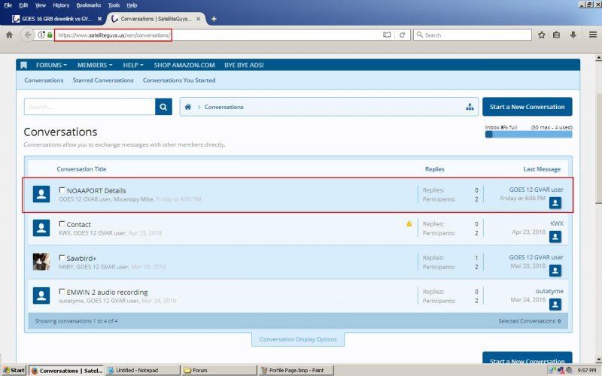Expand the MEMBERS dropdown menu

(x=95, y=65)
